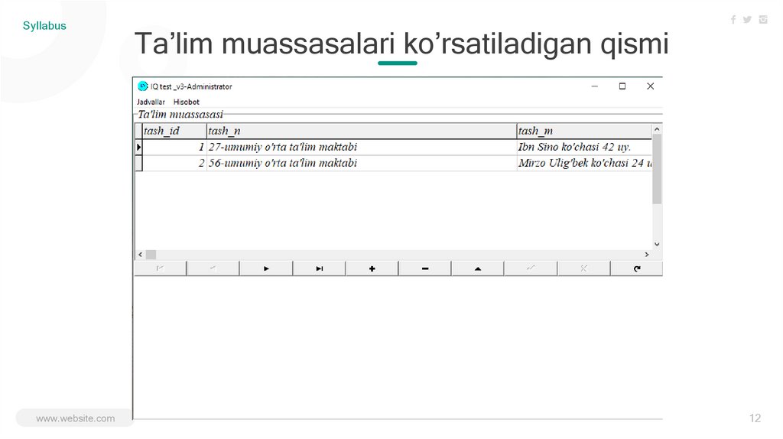Click tash_id cell with value 1
This screenshot has height=439, width=783.
coord(174,147)
